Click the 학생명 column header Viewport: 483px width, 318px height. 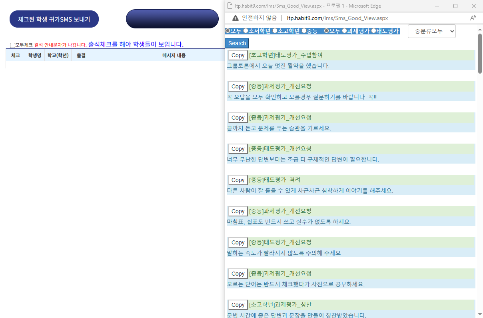[34, 55]
